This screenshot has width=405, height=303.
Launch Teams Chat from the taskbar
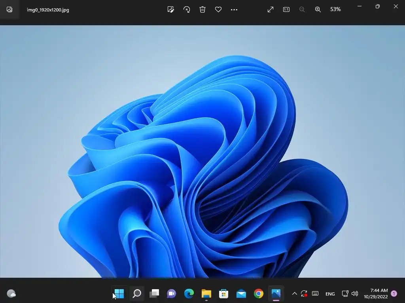tap(172, 294)
